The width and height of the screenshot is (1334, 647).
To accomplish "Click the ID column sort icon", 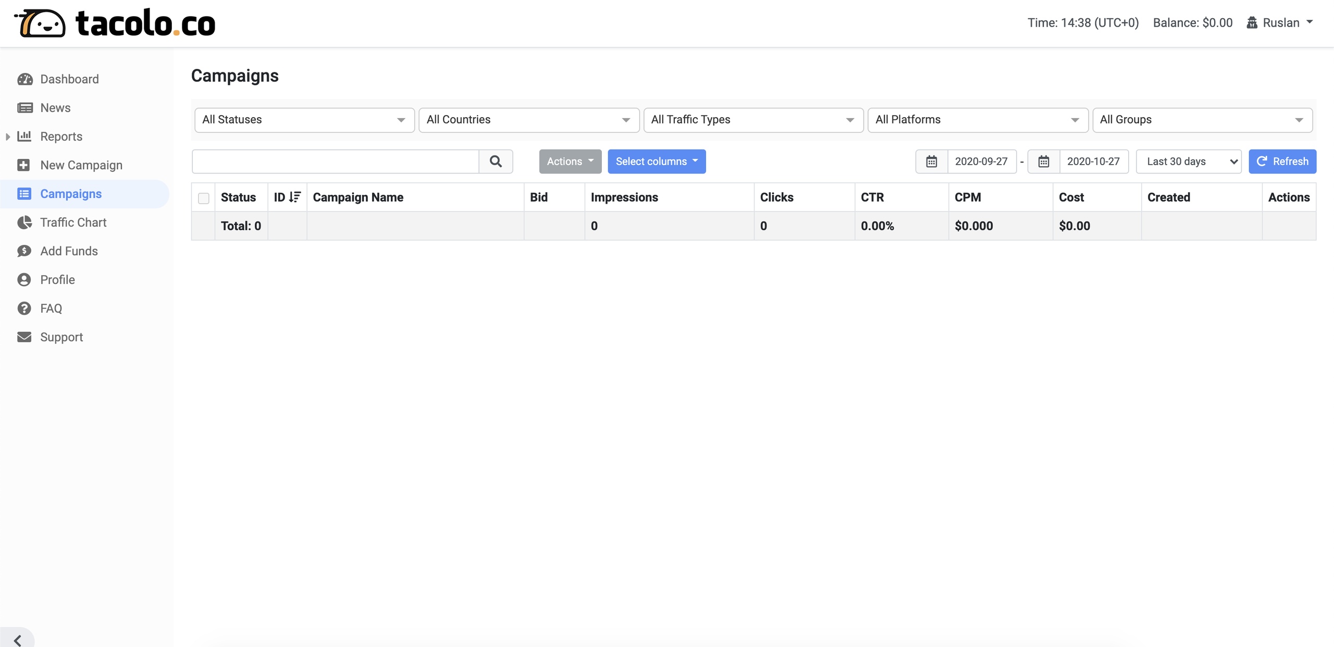I will pos(295,197).
